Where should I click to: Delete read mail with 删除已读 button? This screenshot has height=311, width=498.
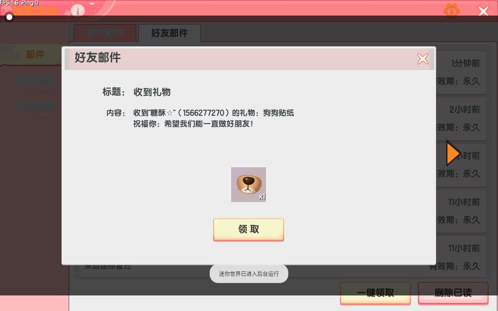tap(453, 293)
